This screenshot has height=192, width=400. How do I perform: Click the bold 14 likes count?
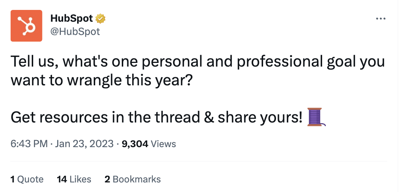[x=62, y=179]
